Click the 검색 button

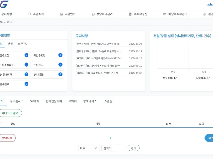pos(133,148)
